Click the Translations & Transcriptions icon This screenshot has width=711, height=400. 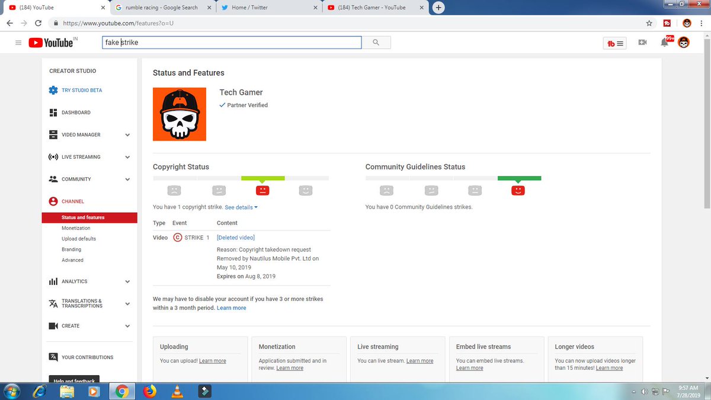[x=53, y=303]
